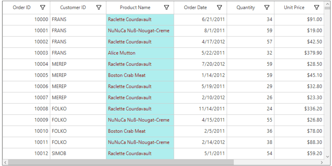
Task: Click the quantity cell 29
Action: coord(250,87)
